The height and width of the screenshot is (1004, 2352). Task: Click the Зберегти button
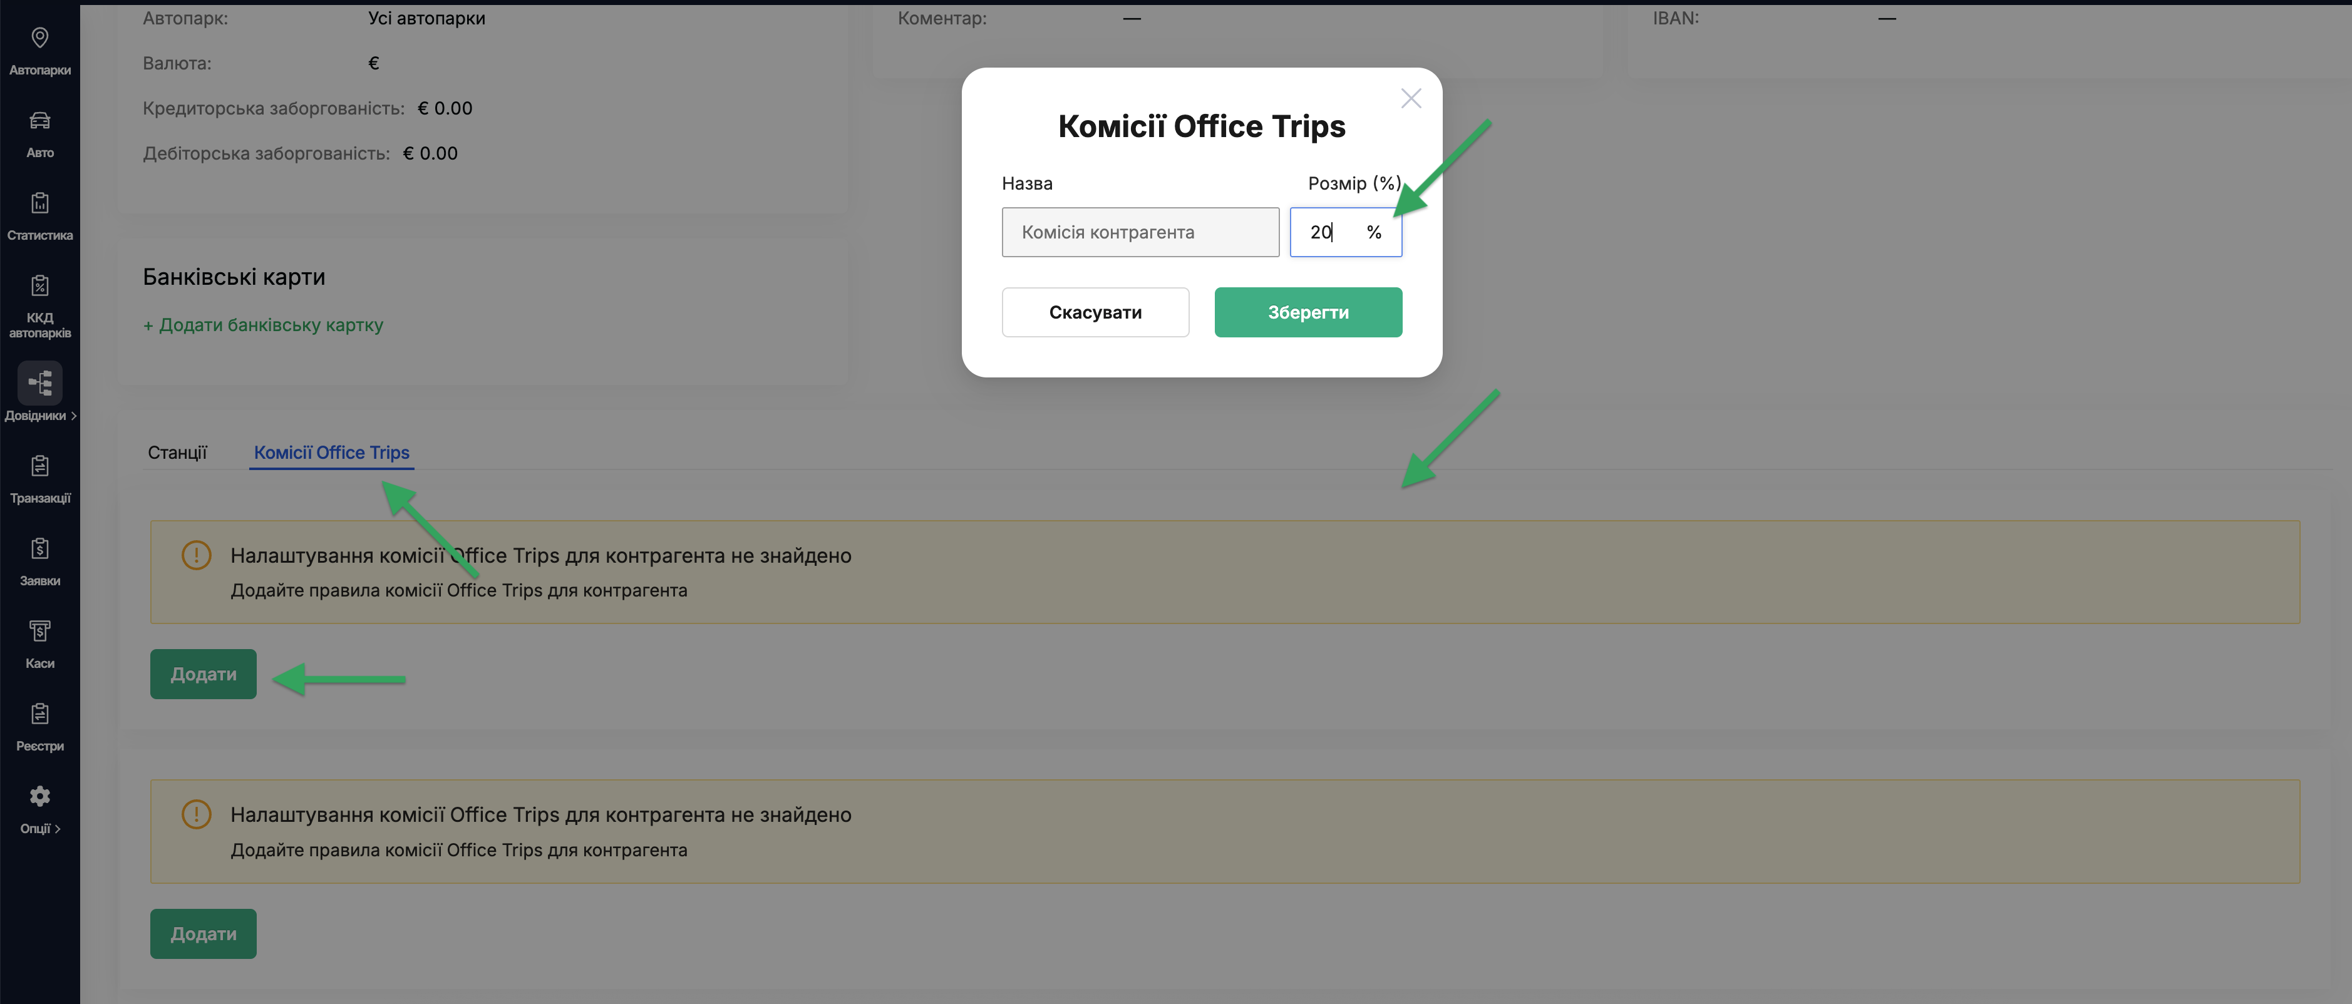coord(1308,312)
